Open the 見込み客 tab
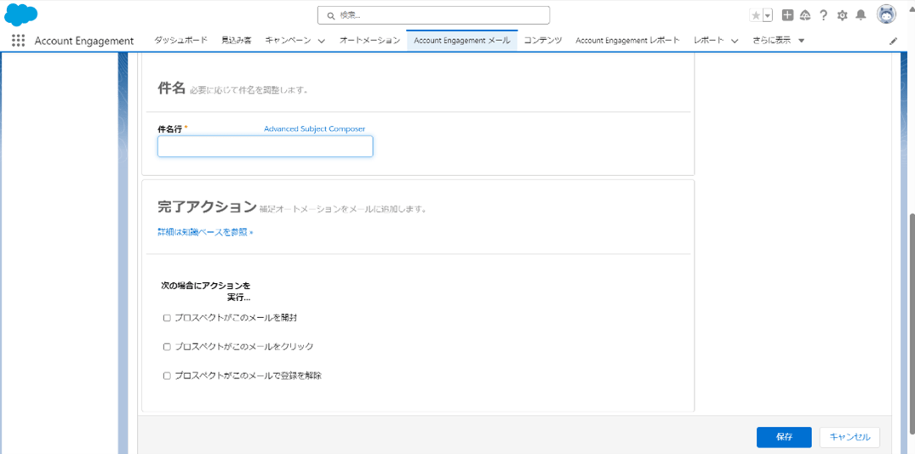The width and height of the screenshot is (915, 454). 237,40
